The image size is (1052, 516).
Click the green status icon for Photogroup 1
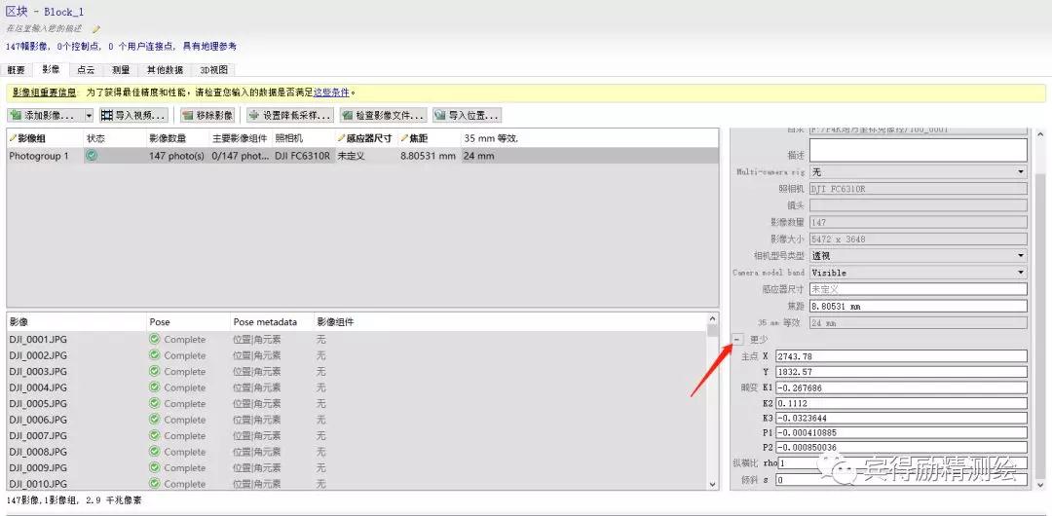pyautogui.click(x=92, y=156)
